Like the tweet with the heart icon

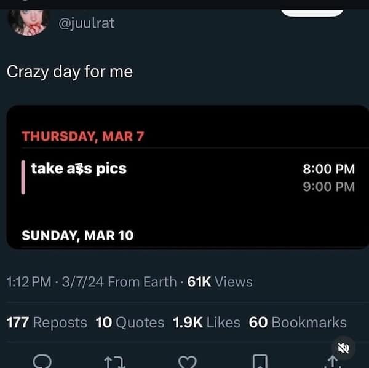186,361
